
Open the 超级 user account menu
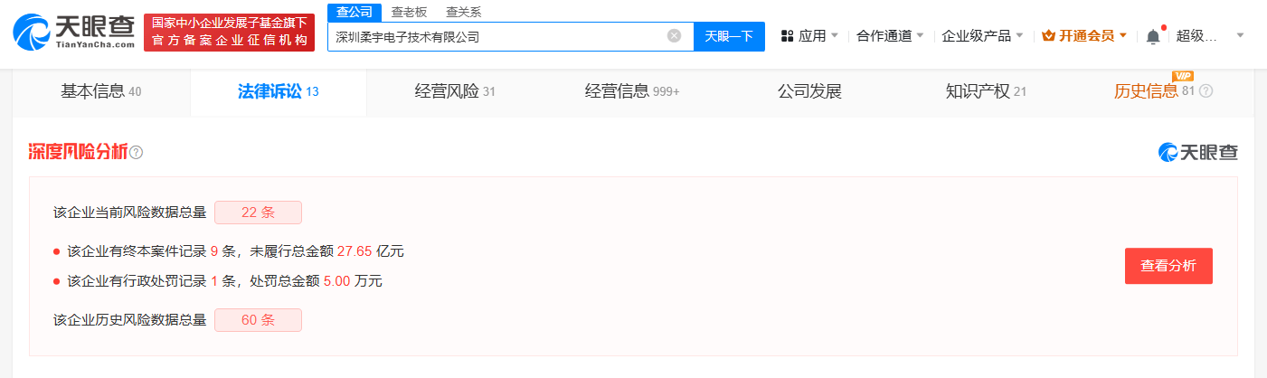tap(1210, 36)
